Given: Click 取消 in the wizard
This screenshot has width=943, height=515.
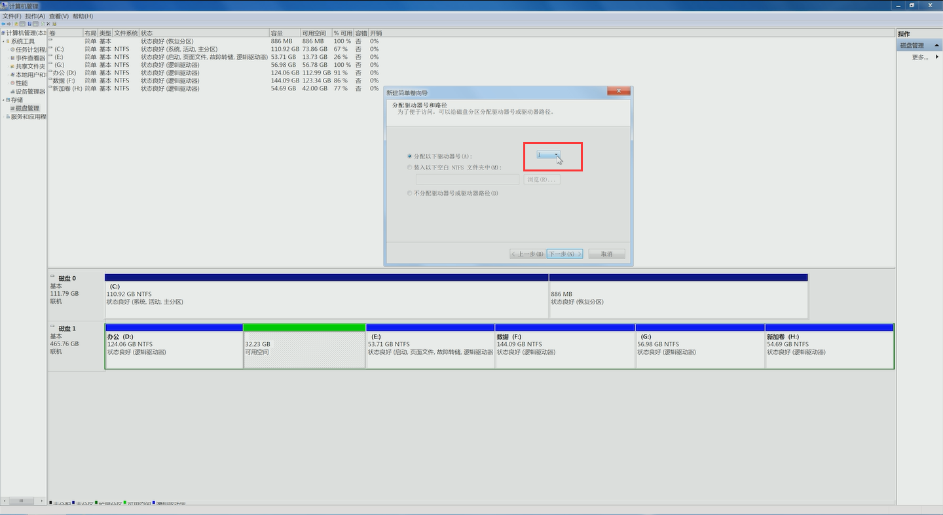Looking at the screenshot, I should click(x=606, y=254).
